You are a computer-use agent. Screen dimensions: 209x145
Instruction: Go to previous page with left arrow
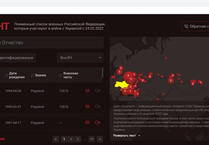click(x=56, y=139)
